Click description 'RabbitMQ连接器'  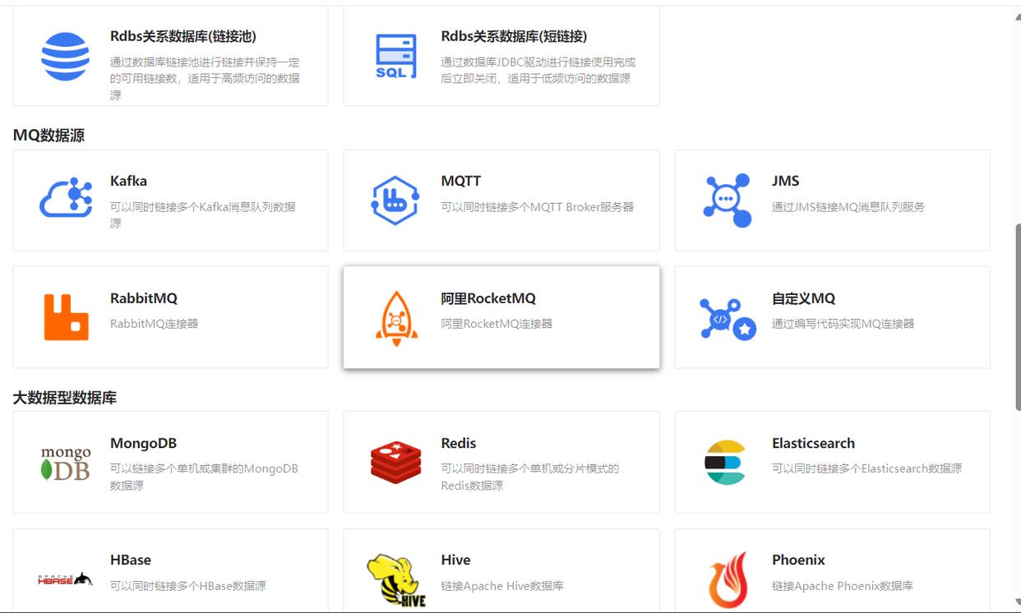click(155, 324)
